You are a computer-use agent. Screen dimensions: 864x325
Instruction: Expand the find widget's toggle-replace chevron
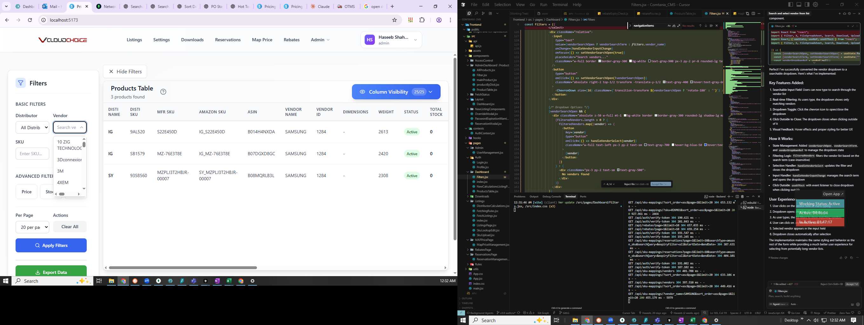630,25
